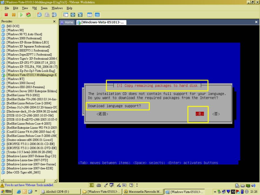Power off the VM with the red stop icon
This screenshot has width=260, height=195.
click(x=6, y=15)
